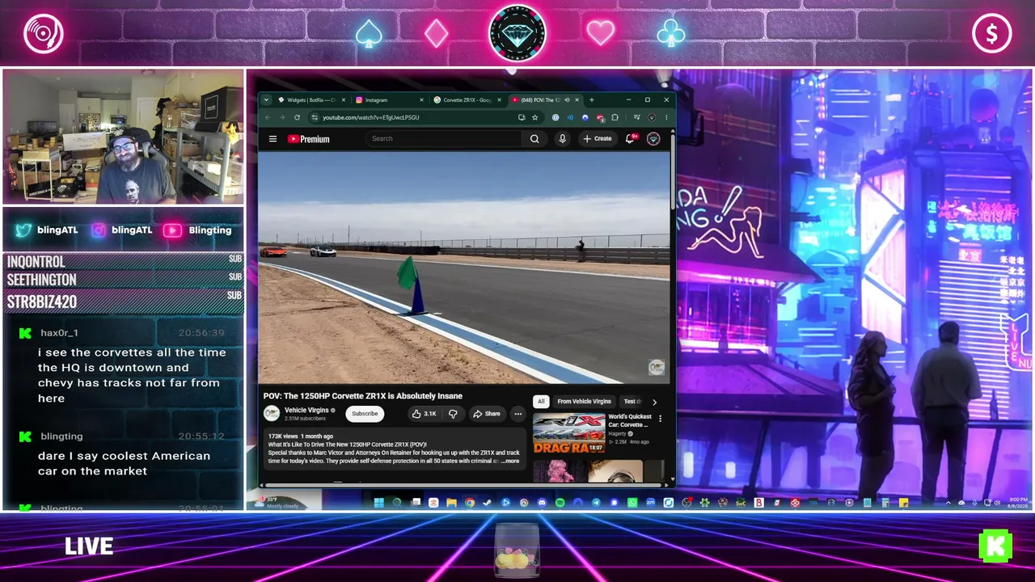This screenshot has width=1035, height=582.
Task: Show hidden system tray icons
Action: coord(948,503)
